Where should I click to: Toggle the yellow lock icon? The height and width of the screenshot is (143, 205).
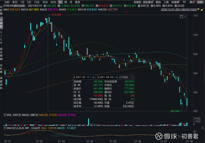202,10
